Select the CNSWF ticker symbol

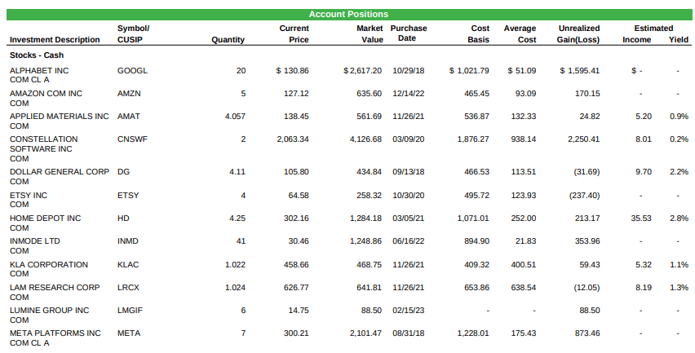(133, 139)
